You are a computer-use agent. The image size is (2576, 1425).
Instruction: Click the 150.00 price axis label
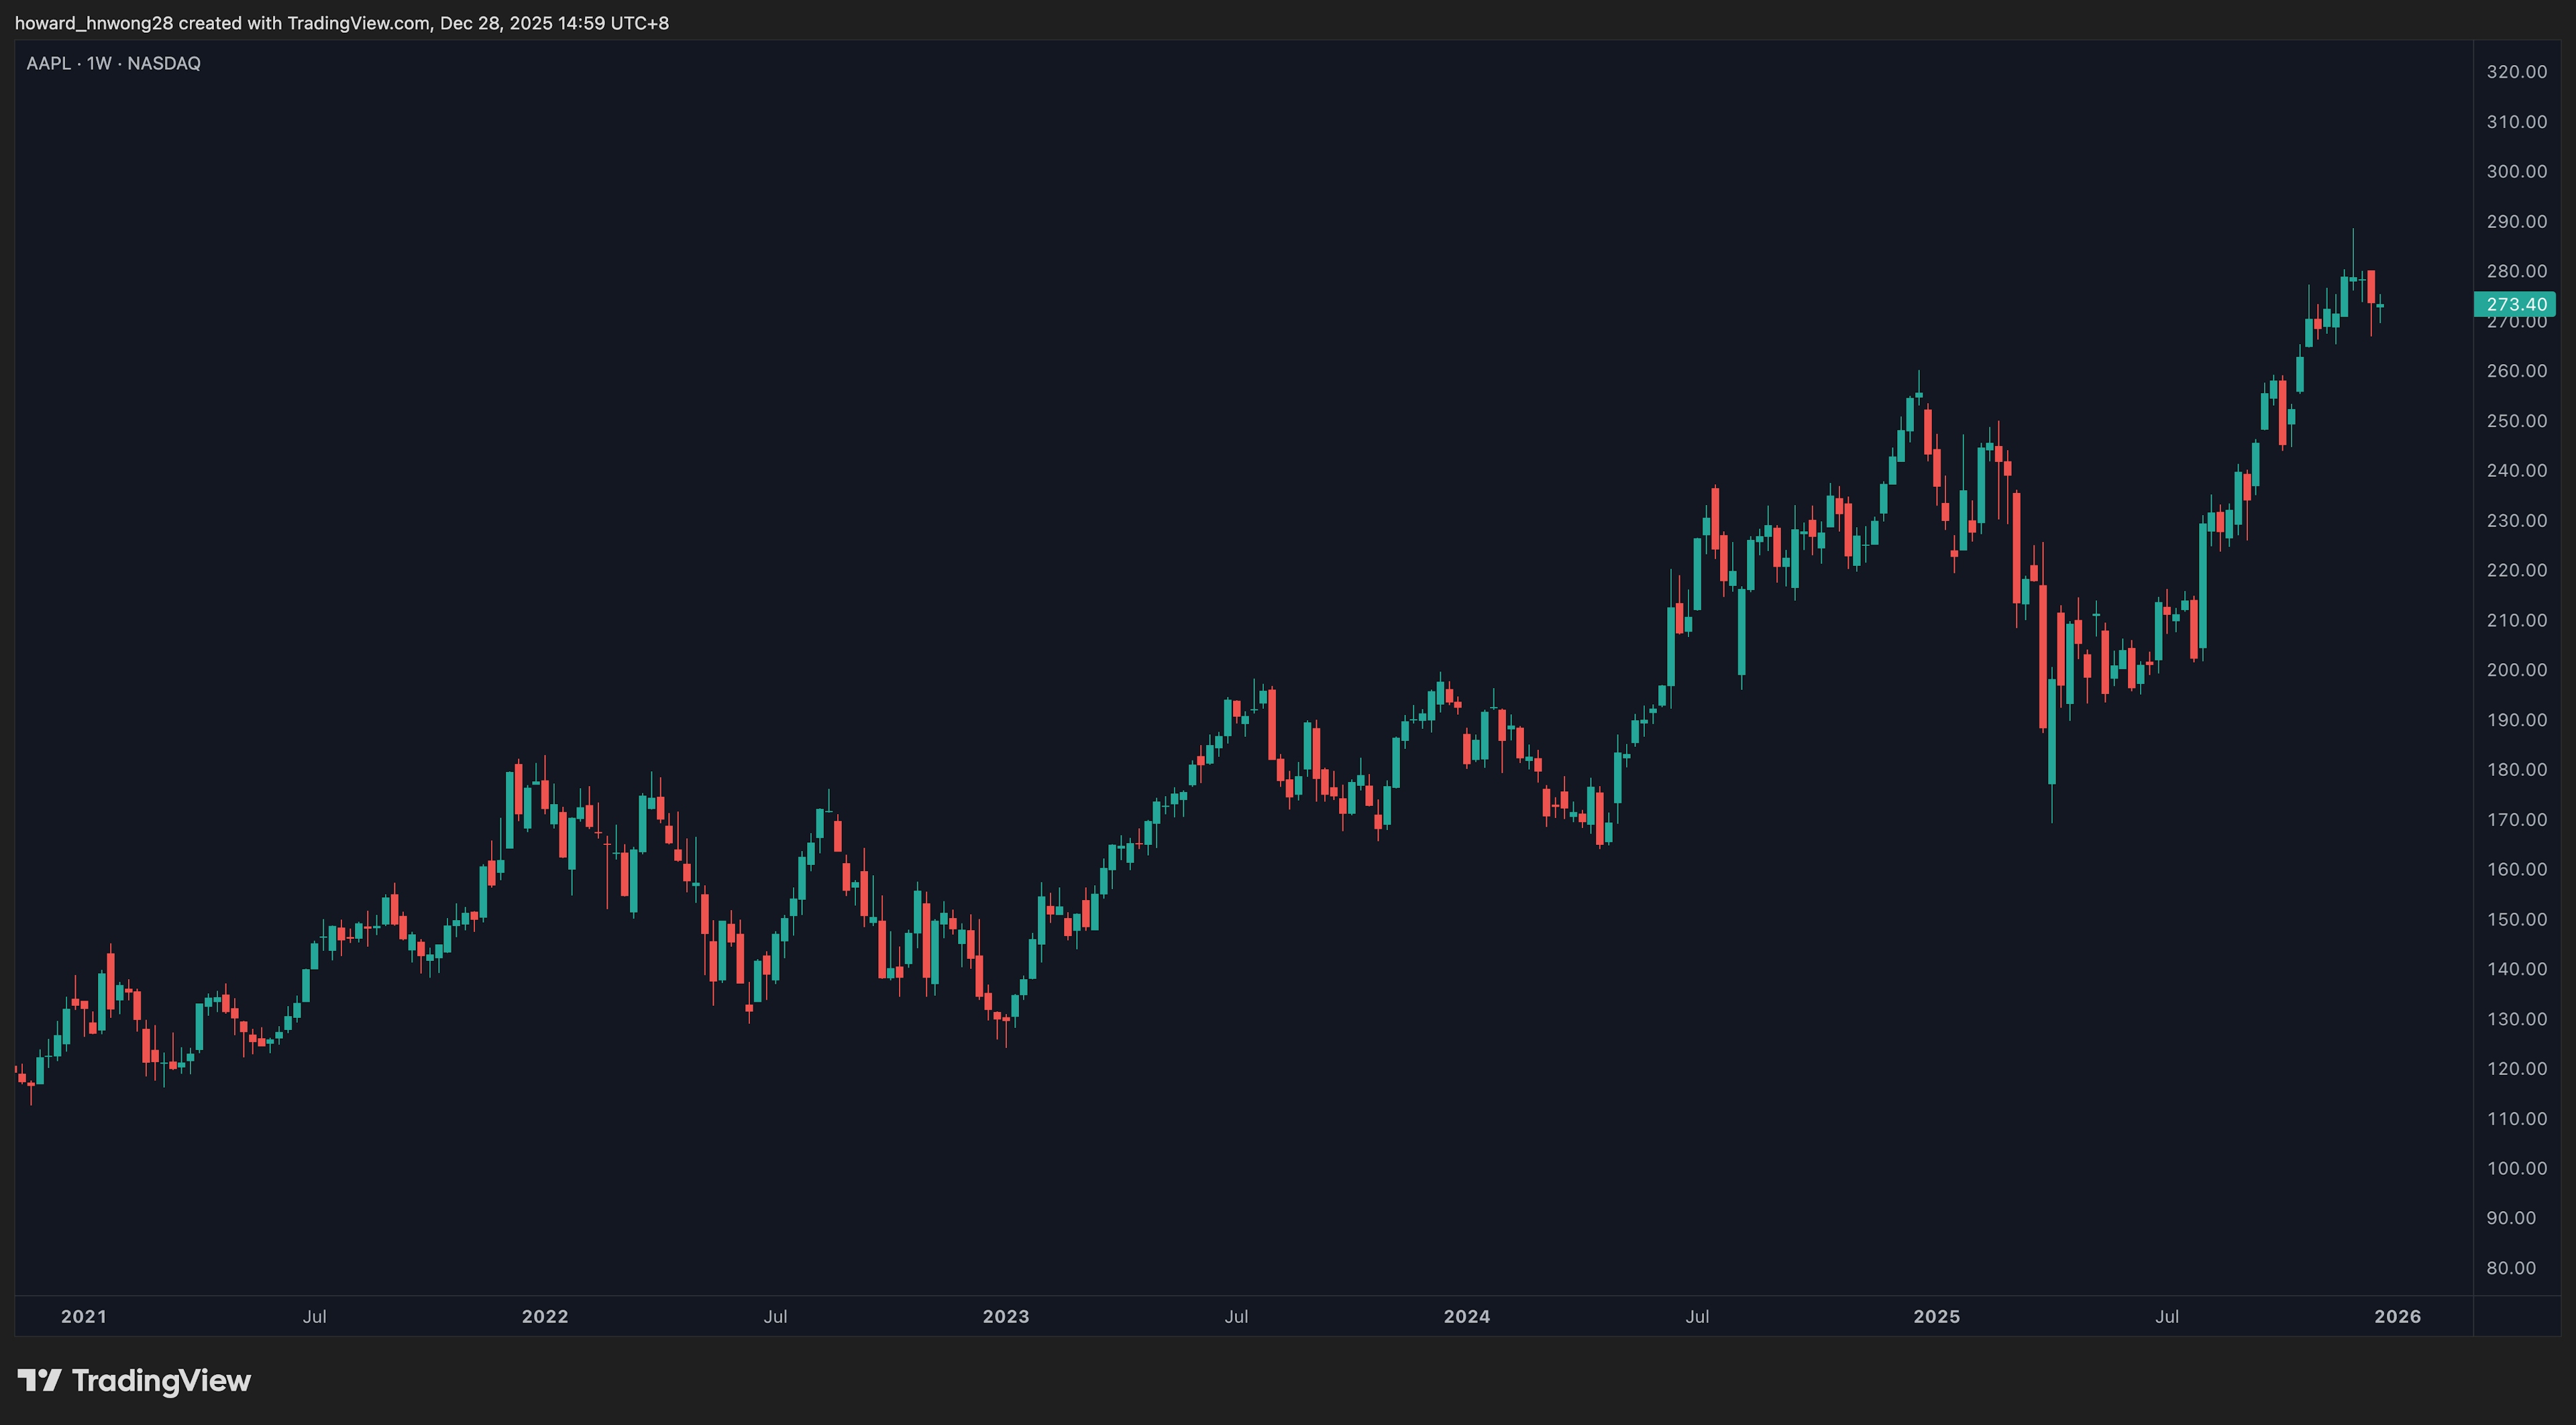[2516, 918]
